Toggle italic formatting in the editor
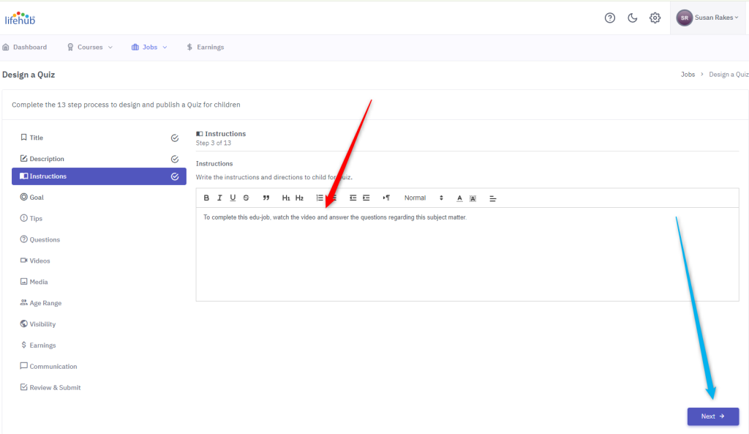 click(219, 198)
